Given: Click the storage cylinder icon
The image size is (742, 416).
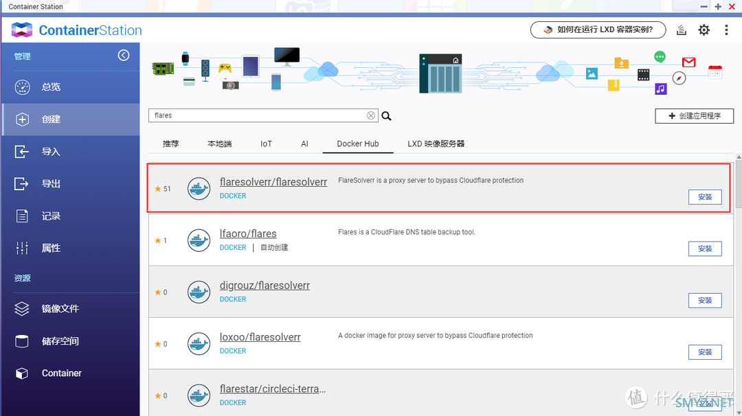Looking at the screenshot, I should 22,341.
